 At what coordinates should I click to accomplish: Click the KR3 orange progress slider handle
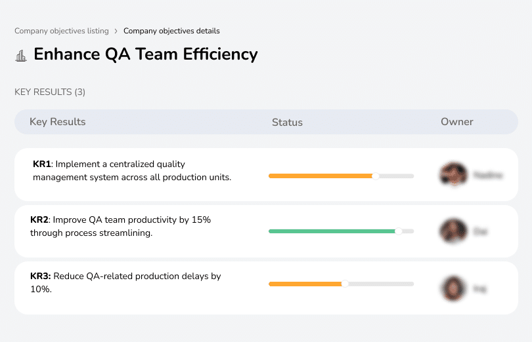tap(345, 284)
